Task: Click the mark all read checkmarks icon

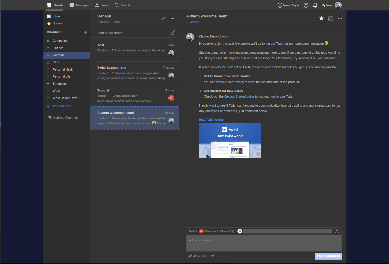Action: coord(163,19)
